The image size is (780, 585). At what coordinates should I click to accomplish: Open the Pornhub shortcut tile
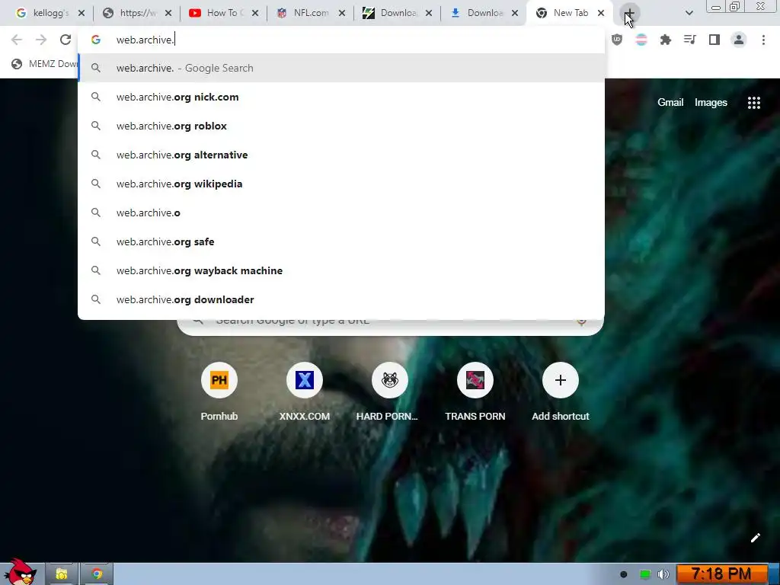click(219, 392)
